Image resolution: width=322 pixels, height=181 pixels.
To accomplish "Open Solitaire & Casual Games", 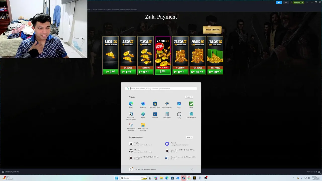I will 131,116.
